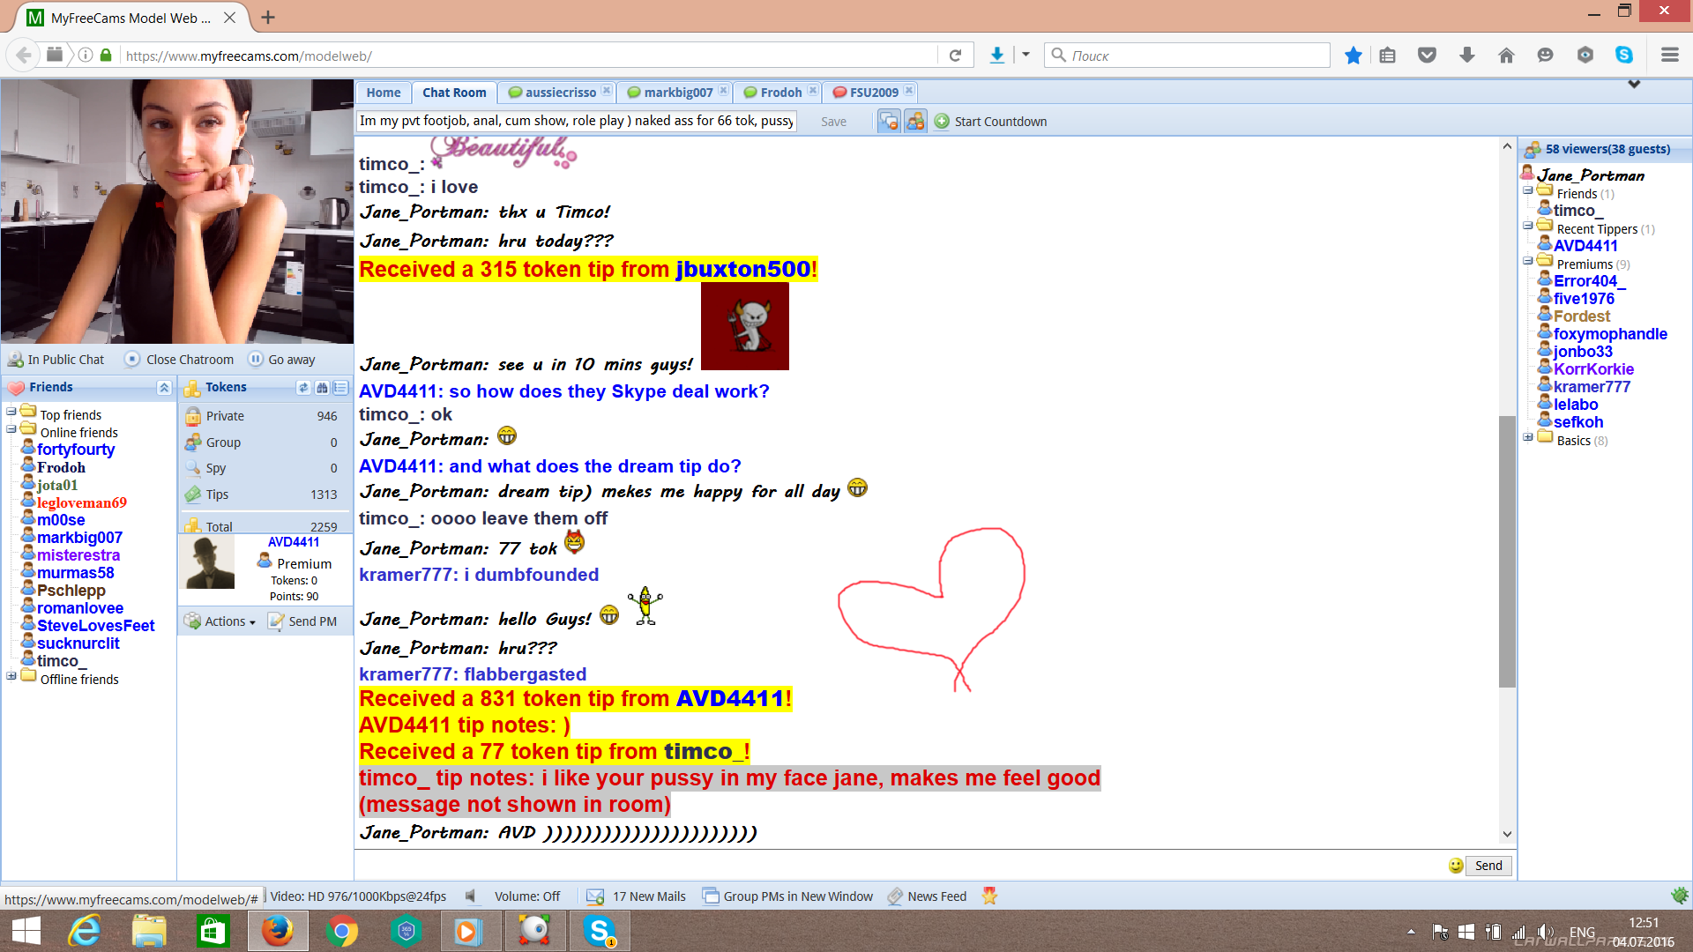
Task: Click Firefox downloads arrow icon
Action: click(x=996, y=56)
